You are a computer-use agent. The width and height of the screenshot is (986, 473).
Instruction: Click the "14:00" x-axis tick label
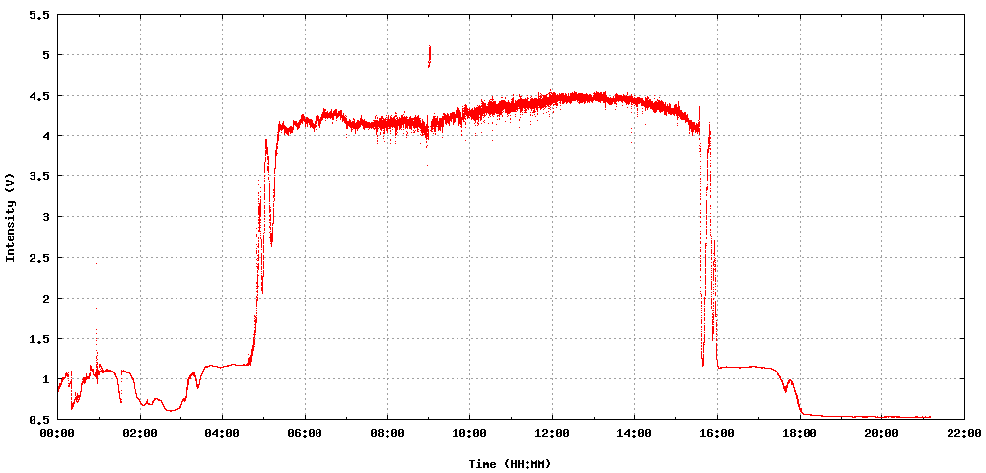click(x=634, y=433)
